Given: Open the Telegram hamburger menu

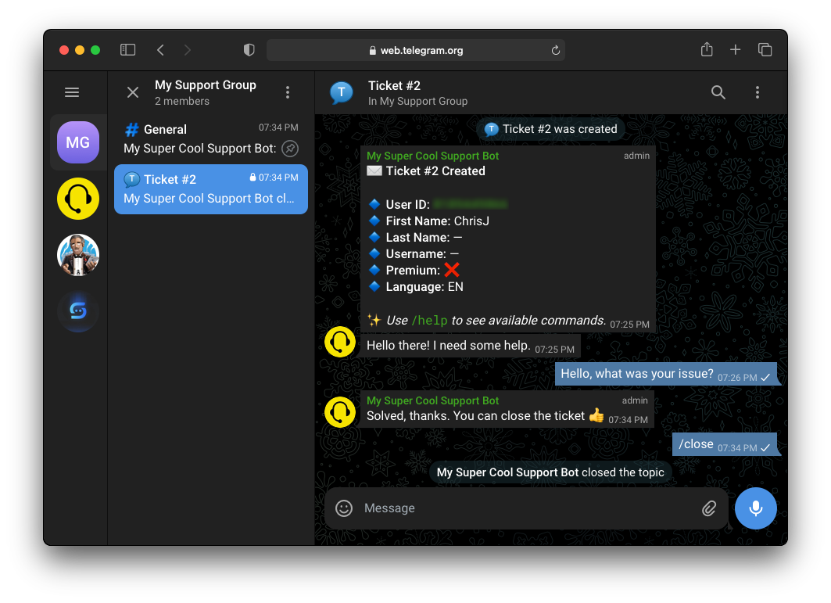Looking at the screenshot, I should coord(72,92).
